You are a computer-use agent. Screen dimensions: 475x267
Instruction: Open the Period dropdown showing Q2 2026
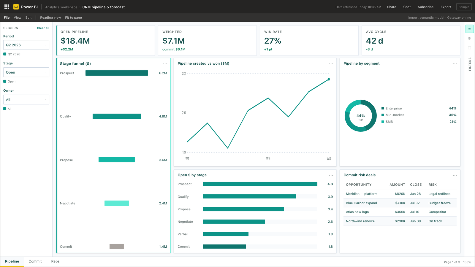coord(26,45)
